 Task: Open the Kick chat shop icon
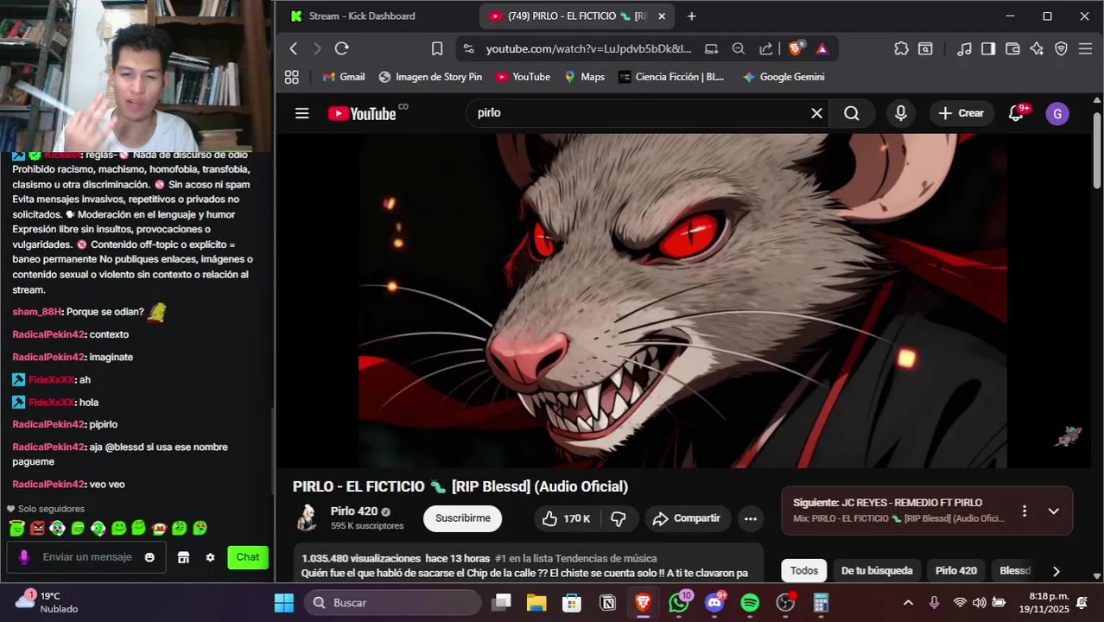coord(183,557)
